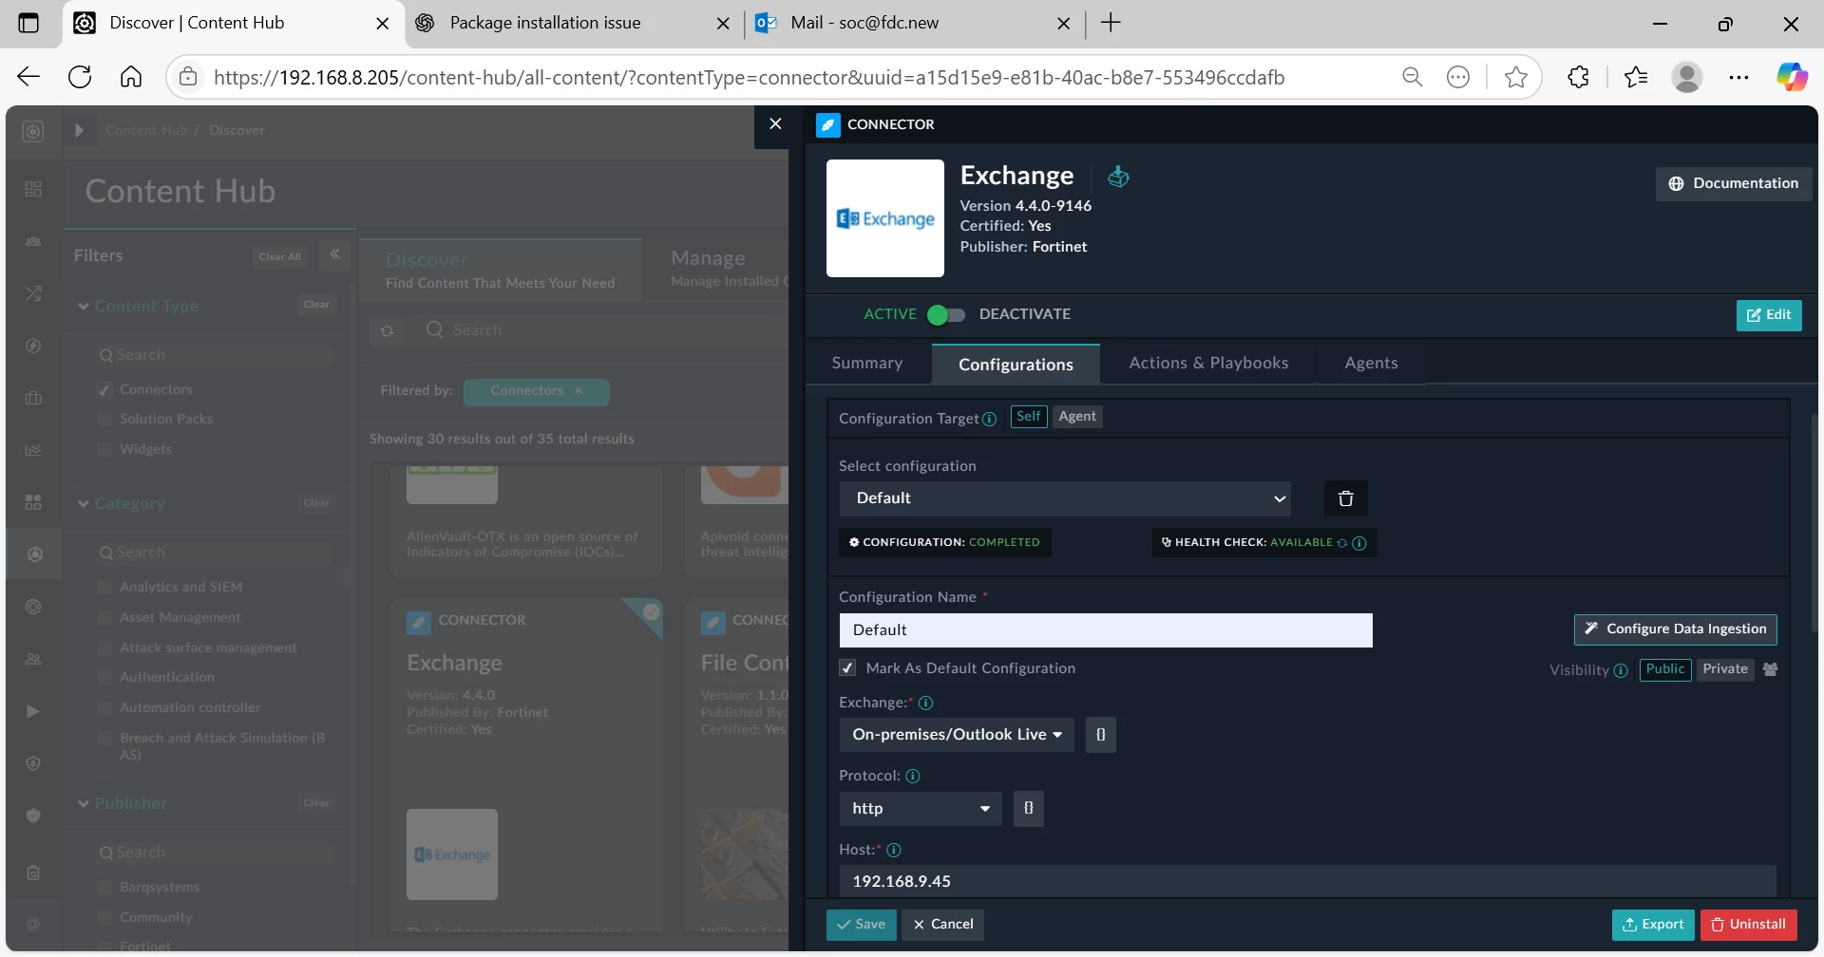This screenshot has height=957, width=1824.
Task: Check the Widgets filter
Action: (x=104, y=450)
